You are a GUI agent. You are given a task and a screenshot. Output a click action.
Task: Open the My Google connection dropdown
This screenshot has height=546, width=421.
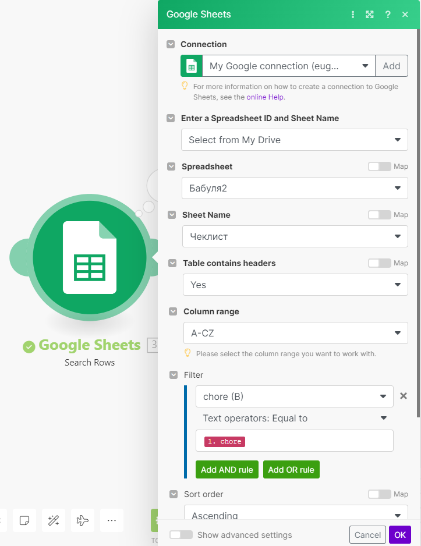click(289, 66)
